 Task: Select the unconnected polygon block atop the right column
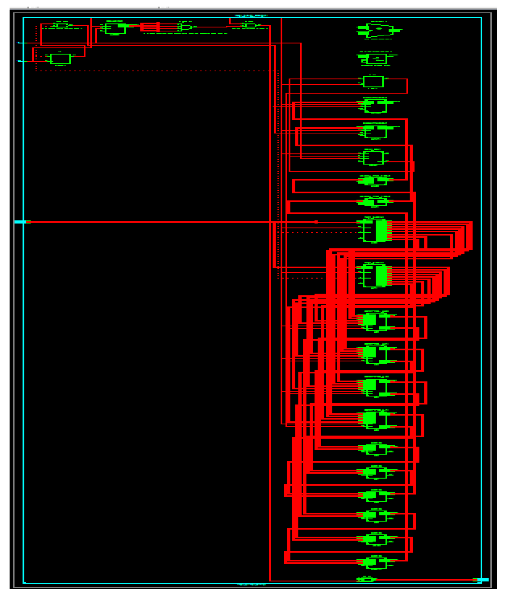point(379,31)
